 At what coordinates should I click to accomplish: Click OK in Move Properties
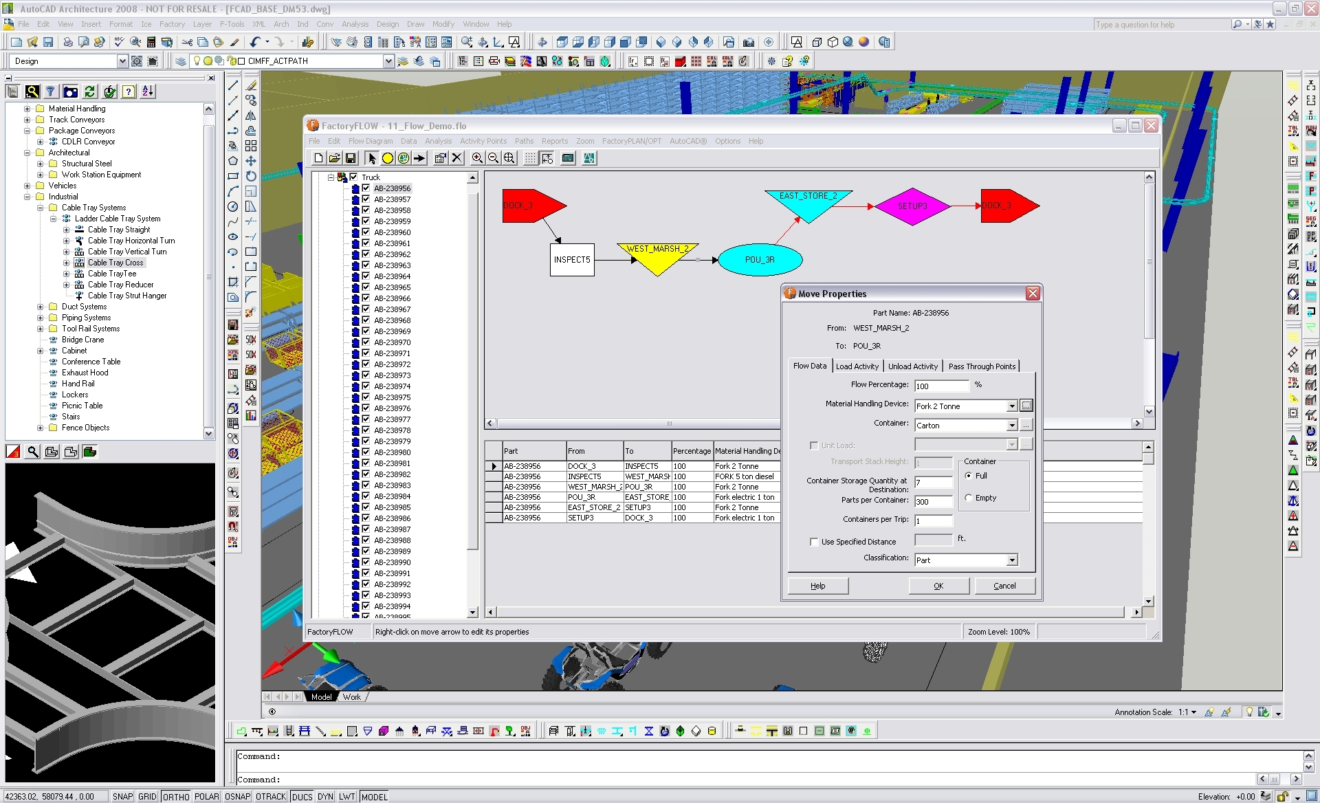coord(938,586)
